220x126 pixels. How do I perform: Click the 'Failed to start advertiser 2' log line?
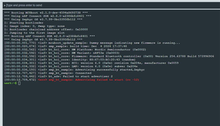pyautogui.click(x=58, y=76)
